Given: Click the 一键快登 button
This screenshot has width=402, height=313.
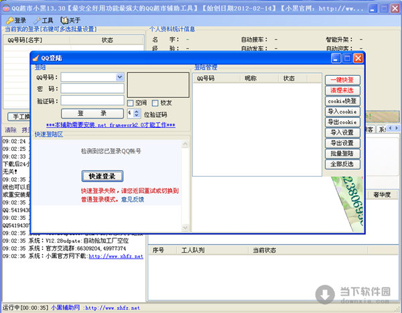Looking at the screenshot, I should [342, 80].
